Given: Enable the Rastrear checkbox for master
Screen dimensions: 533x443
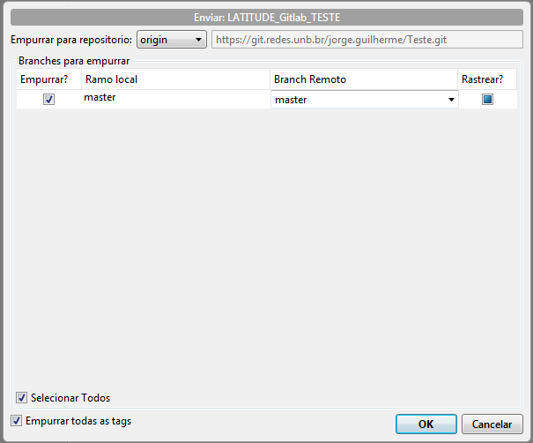Looking at the screenshot, I should (487, 100).
